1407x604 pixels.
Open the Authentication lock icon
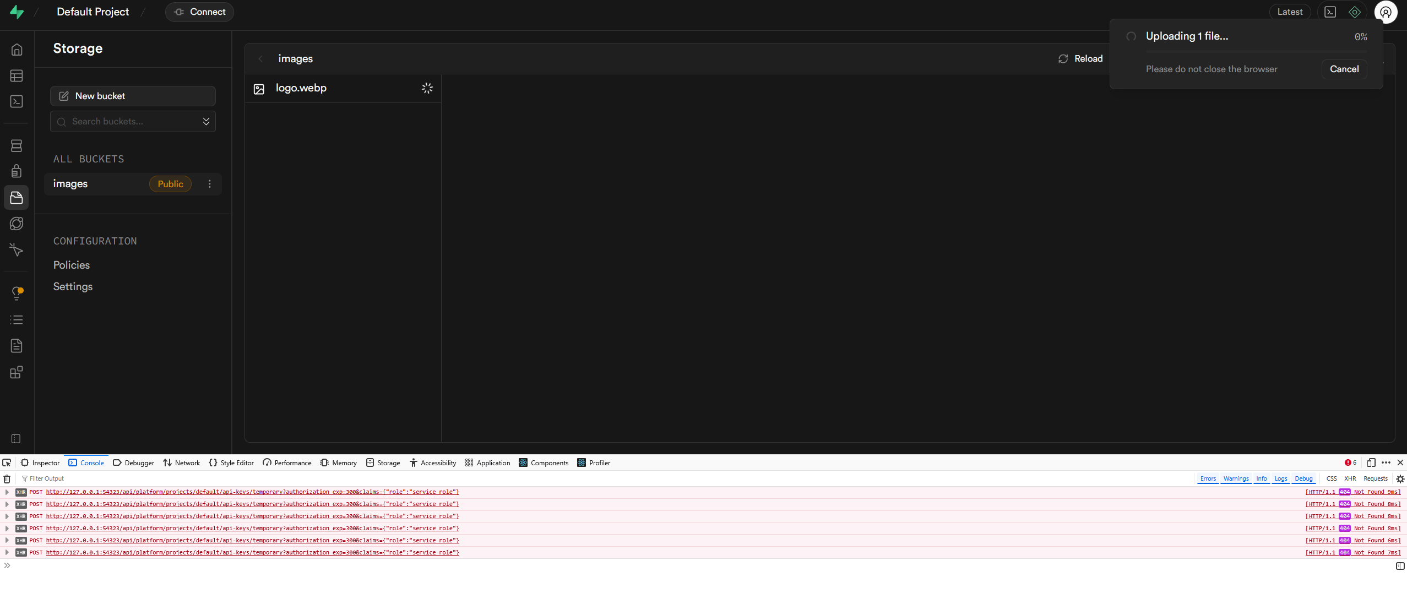17,171
